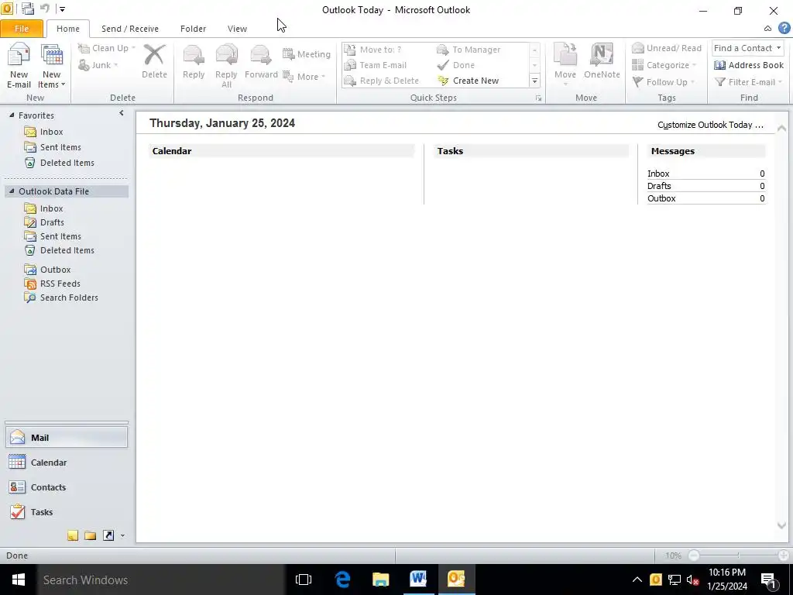Viewport: 793px width, 595px height.
Task: Click the Meeting button
Action: pyautogui.click(x=307, y=54)
